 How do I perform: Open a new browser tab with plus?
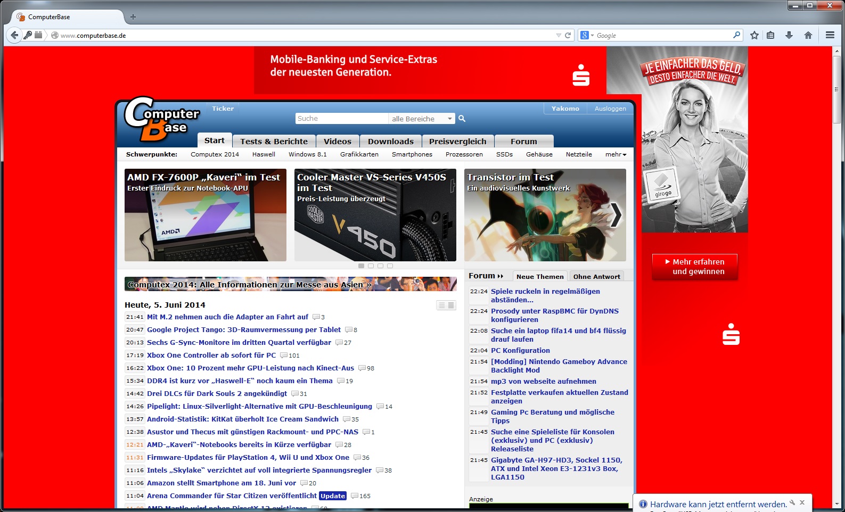133,17
